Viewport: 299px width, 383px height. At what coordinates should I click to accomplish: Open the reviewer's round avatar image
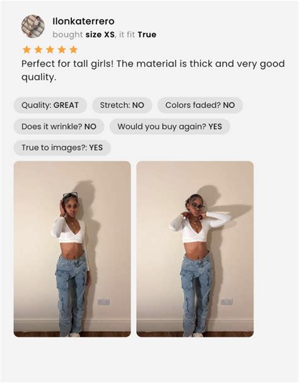point(33,27)
